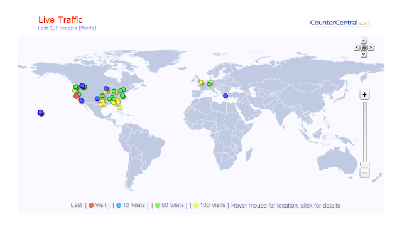Reset the map view with the center pan button
Image resolution: width=402 pixels, height=239 pixels.
(364, 48)
